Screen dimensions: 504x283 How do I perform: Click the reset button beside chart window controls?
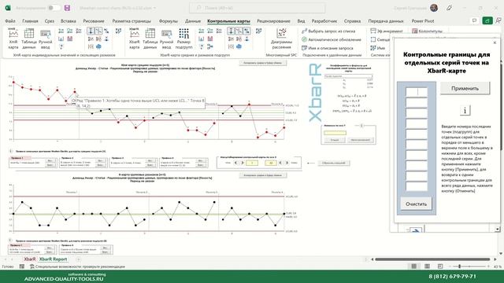point(334,163)
